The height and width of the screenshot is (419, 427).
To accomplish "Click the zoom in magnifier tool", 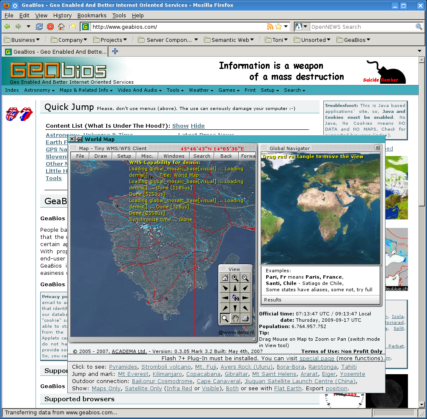I will click(235, 278).
